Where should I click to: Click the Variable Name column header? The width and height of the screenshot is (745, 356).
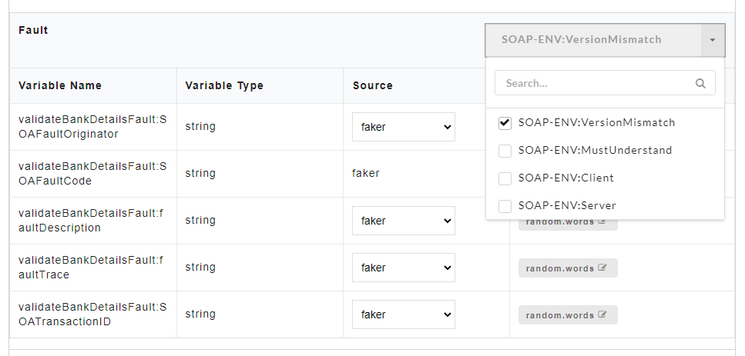[60, 85]
